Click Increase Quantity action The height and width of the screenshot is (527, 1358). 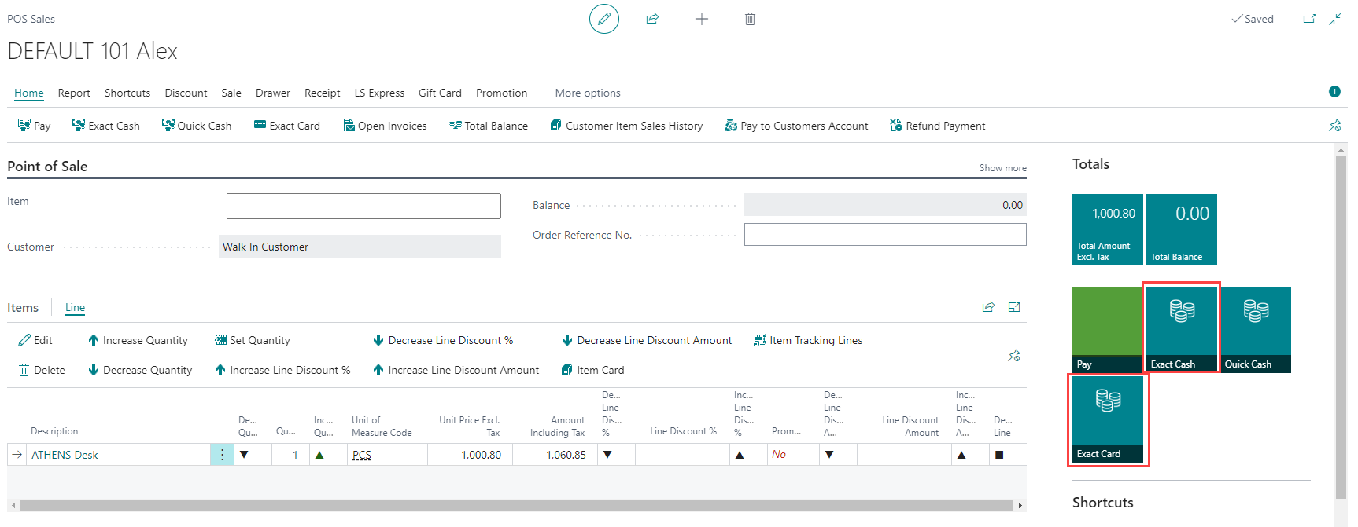(x=138, y=340)
